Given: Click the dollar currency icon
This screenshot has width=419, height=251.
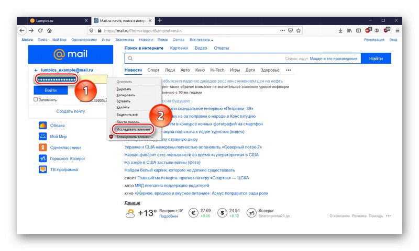Looking at the screenshot, I should pos(222,213).
